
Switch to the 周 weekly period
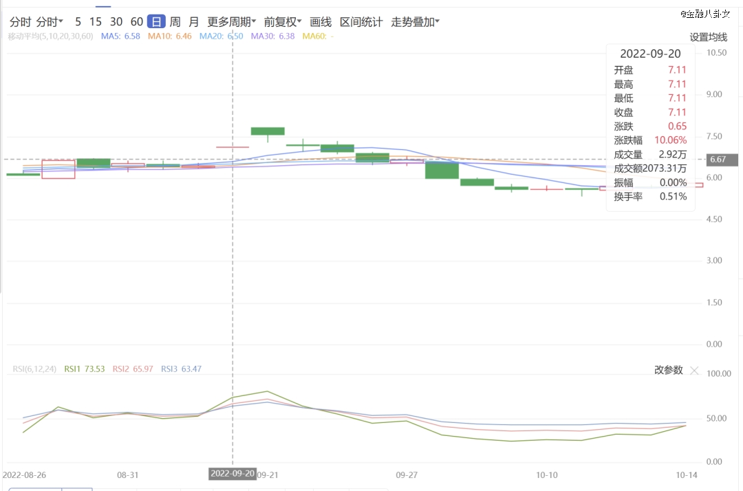pyautogui.click(x=175, y=22)
